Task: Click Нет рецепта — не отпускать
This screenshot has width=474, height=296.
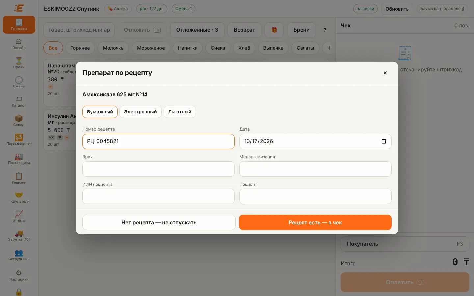Action: pos(159,222)
